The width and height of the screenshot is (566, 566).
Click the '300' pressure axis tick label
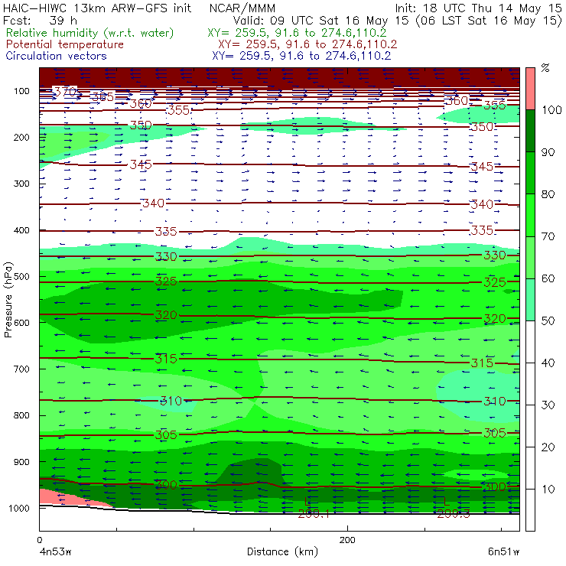pyautogui.click(x=21, y=184)
